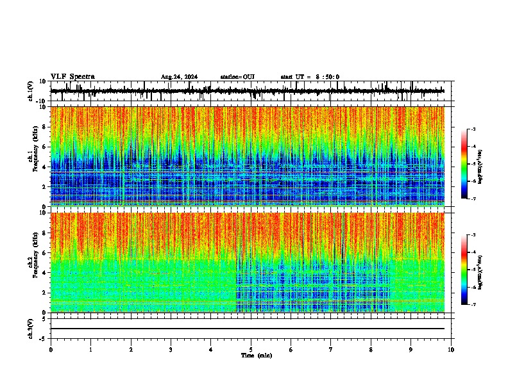Click the "4" kHz tick on ch.2 frequency axis
The image size is (508, 392).
pyautogui.click(x=45, y=273)
